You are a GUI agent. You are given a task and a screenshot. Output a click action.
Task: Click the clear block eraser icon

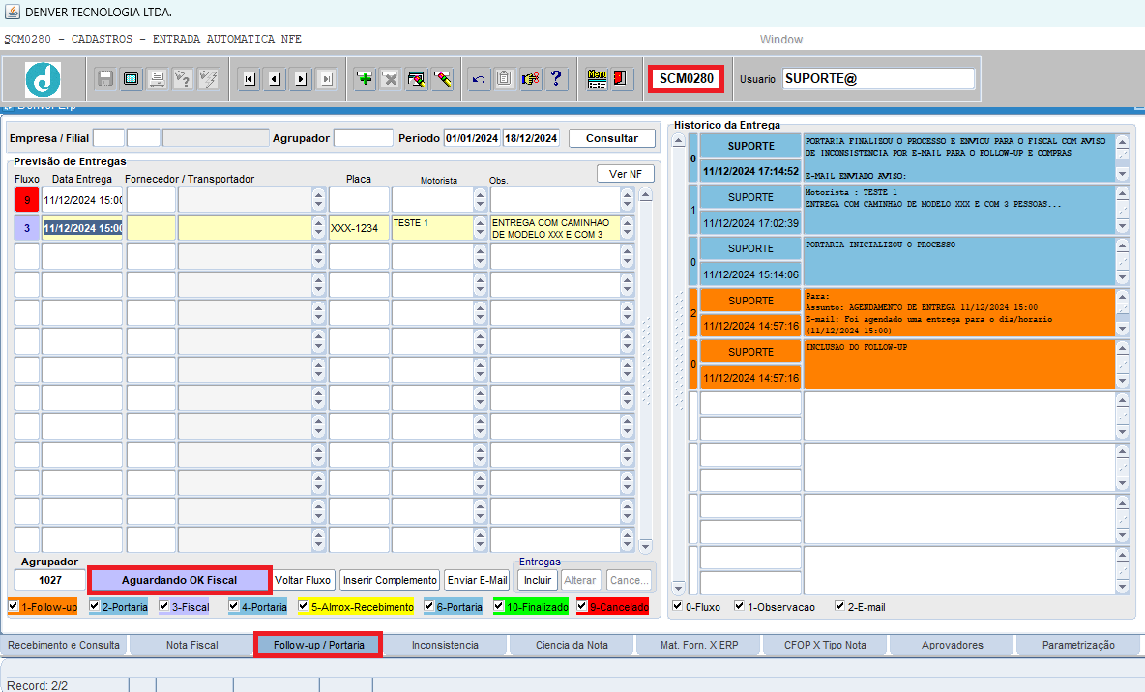[416, 79]
